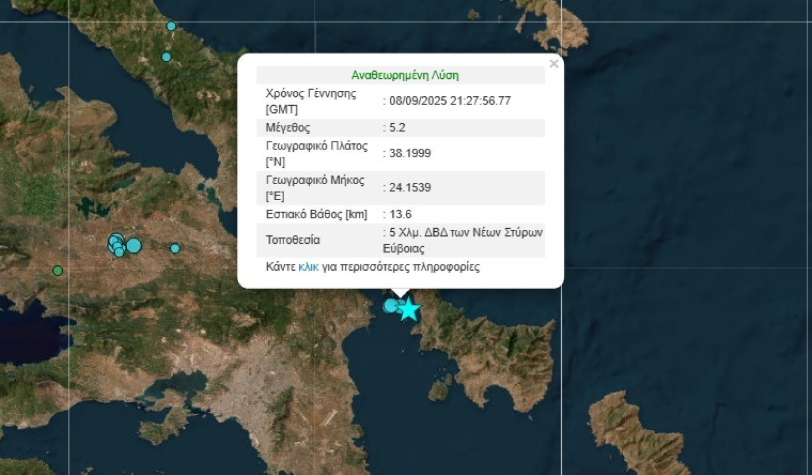Click the isolated cyan circle east of the cluster
The width and height of the screenshot is (812, 475).
[x=175, y=248]
